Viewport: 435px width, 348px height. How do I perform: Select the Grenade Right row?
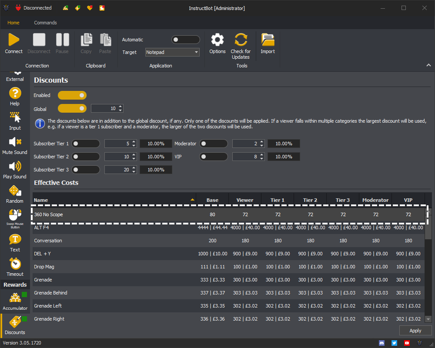click(229, 319)
